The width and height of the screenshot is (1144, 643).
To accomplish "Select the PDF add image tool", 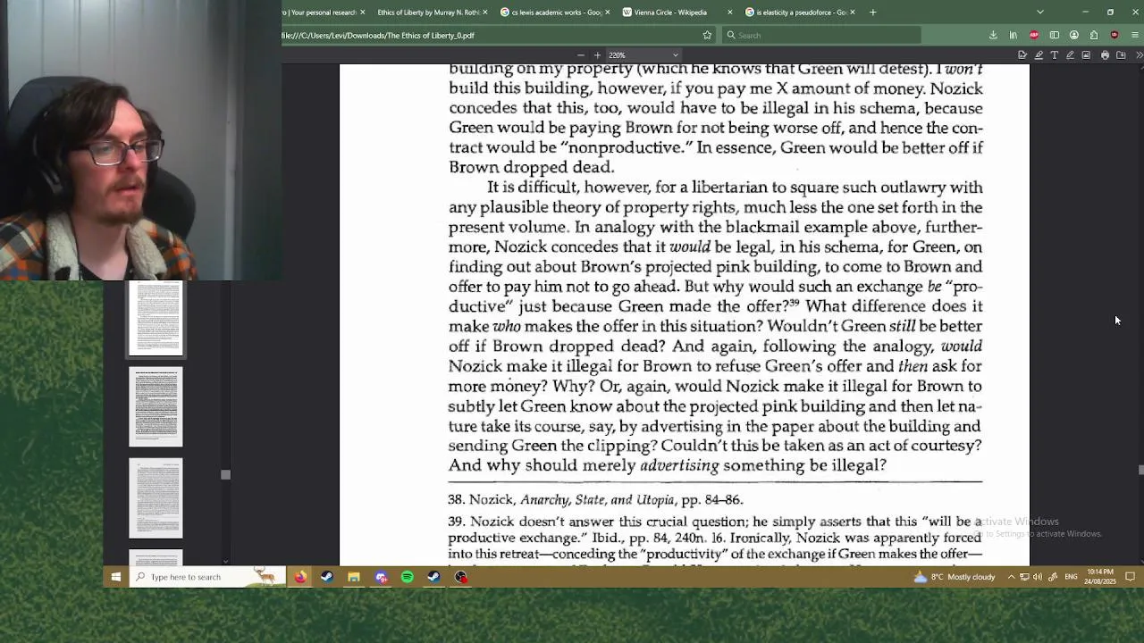I will coord(1086,55).
